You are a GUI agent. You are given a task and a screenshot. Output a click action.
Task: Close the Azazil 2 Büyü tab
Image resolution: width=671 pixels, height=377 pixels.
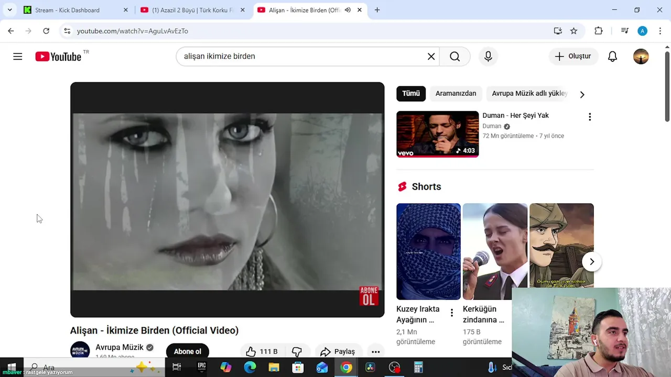coord(243,10)
